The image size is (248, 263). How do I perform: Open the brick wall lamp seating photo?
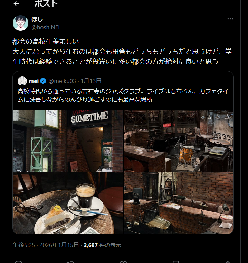pyautogui.click(x=179, y=203)
